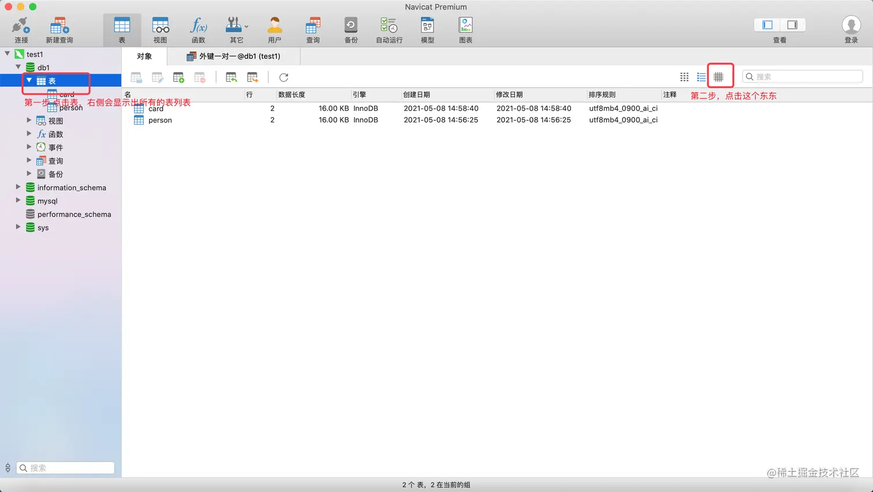Screen dimensions: 873x492
Task: Expand the mysql database node
Action: pyautogui.click(x=18, y=200)
